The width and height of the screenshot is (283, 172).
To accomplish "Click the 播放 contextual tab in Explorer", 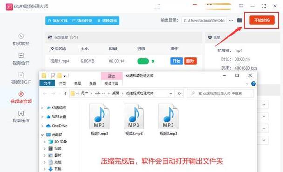I will point(111,76).
